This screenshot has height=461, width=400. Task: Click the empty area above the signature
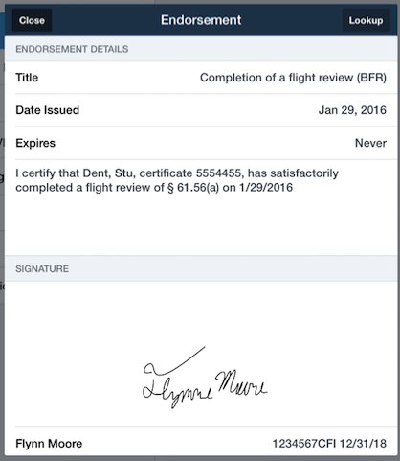[x=201, y=311]
